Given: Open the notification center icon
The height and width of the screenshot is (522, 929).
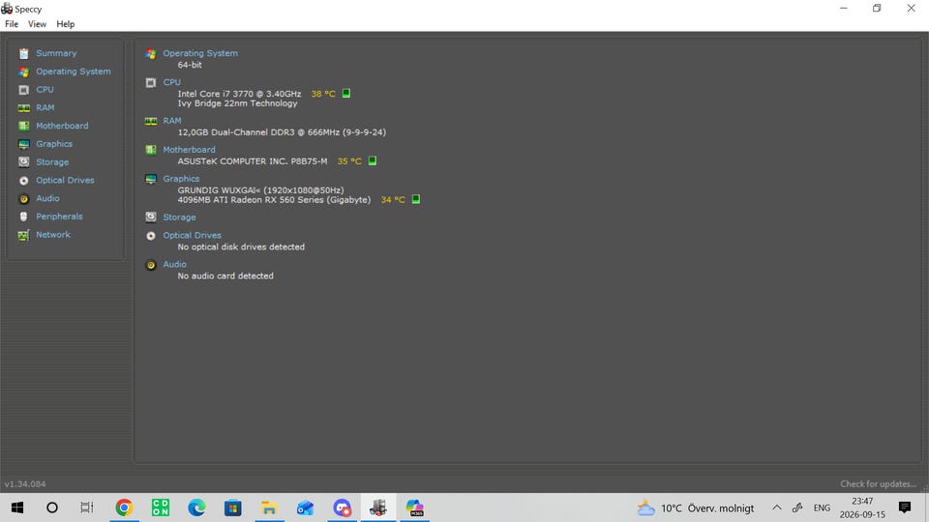Looking at the screenshot, I should [x=904, y=507].
